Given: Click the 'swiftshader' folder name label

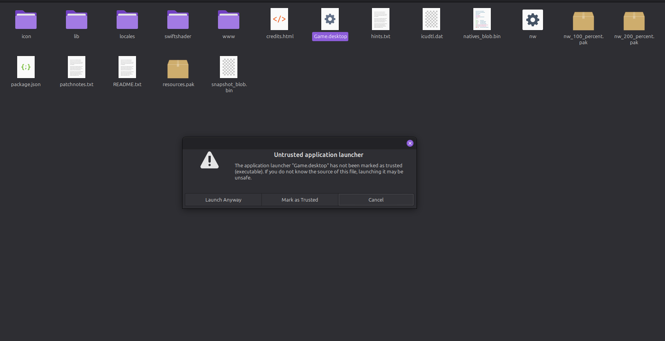Looking at the screenshot, I should 178,37.
